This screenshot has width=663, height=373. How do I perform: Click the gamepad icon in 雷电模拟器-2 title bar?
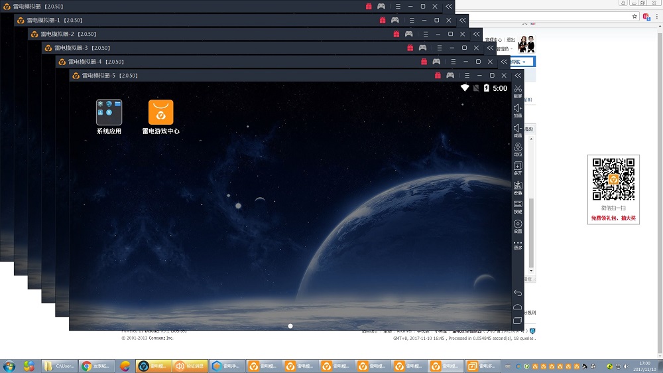point(409,34)
